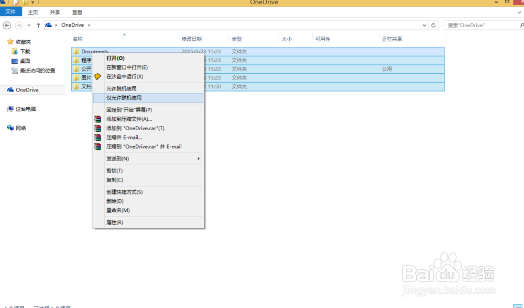Click the 程序 folder icon
Viewport: 524px width, 308px height.
click(x=76, y=60)
